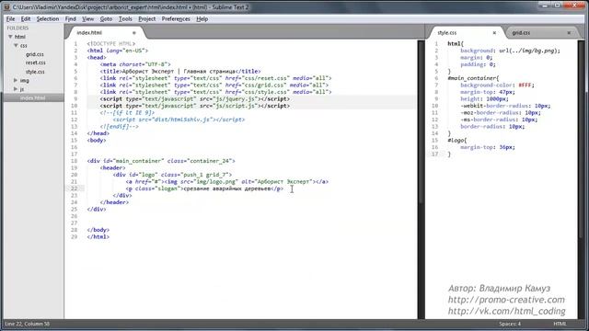Open grid.css from the sidebar
Screen dimensions: 589x331
coord(35,54)
